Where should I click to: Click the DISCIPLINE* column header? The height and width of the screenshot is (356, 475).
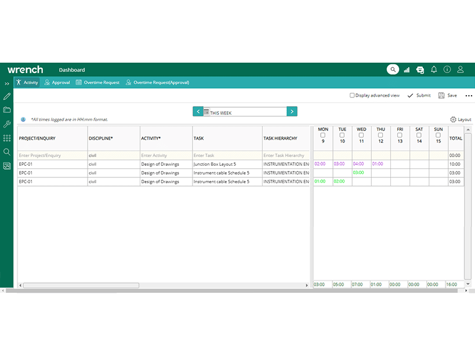(114, 139)
